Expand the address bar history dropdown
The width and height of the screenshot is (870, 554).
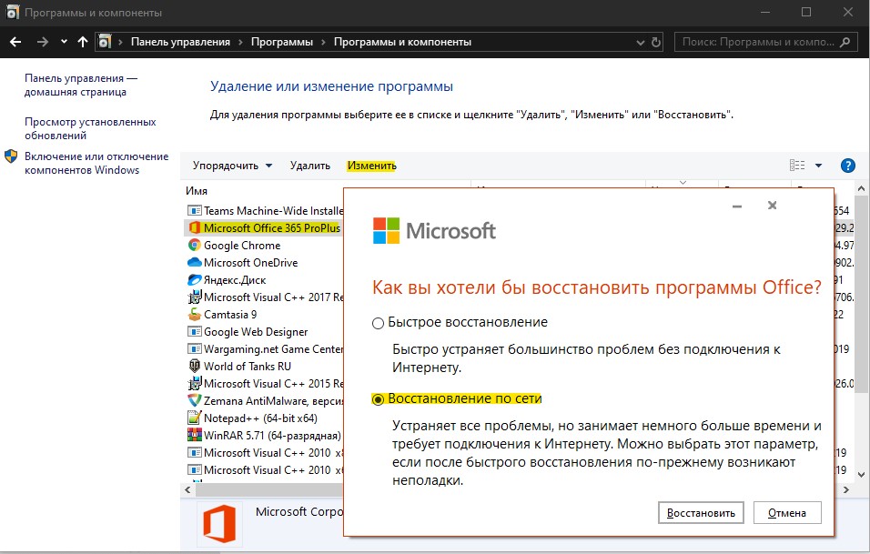point(641,42)
